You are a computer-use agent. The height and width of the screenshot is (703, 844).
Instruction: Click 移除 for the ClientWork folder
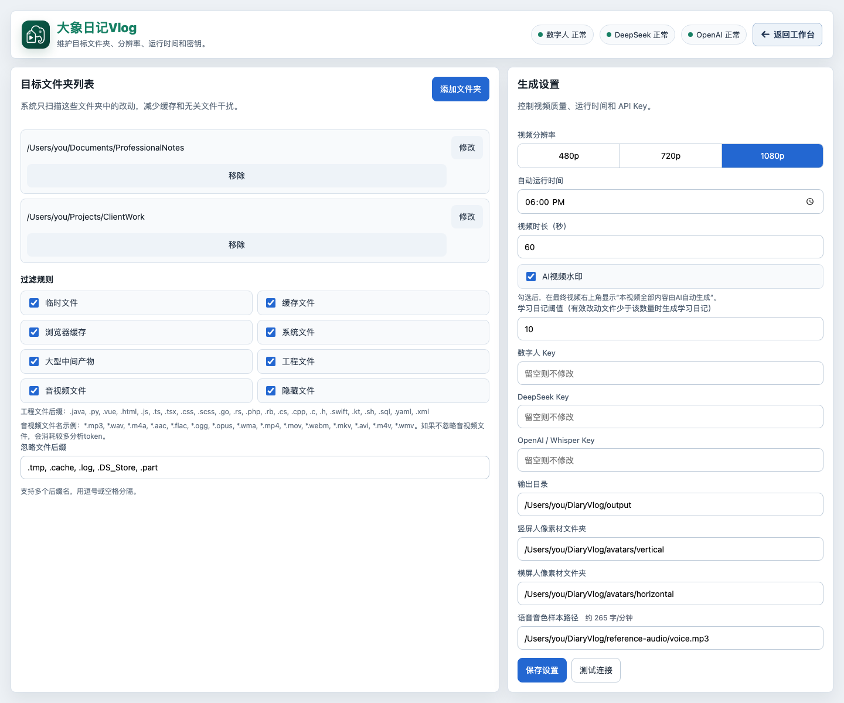pyautogui.click(x=237, y=245)
